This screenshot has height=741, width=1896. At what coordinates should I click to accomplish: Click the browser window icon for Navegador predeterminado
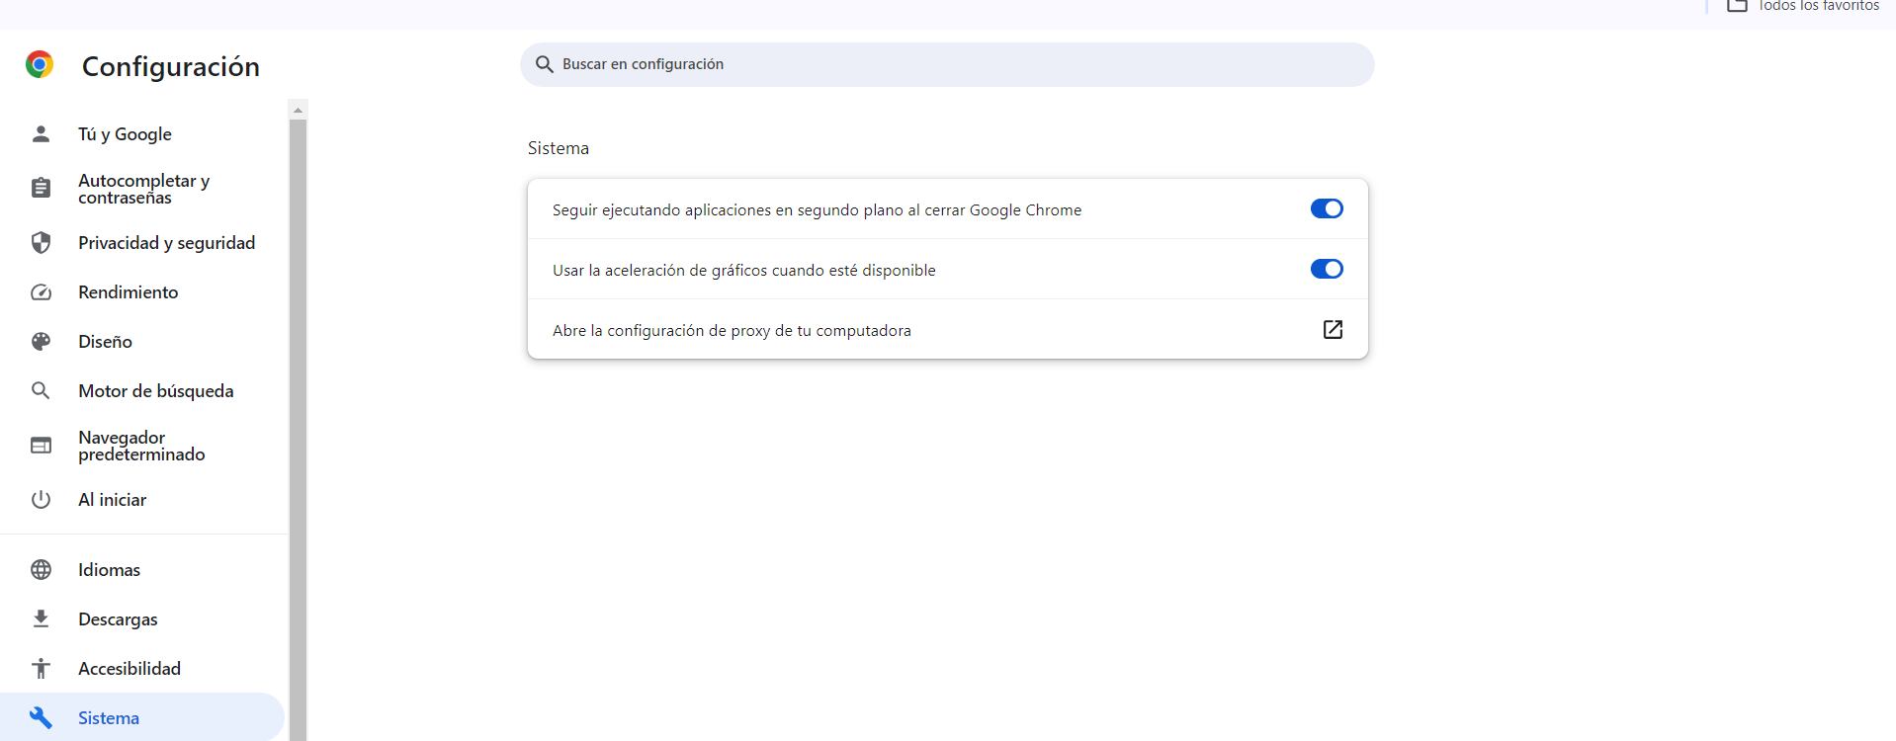tap(41, 446)
